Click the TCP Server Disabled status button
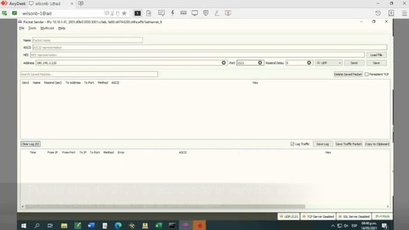This screenshot has height=230, width=409. click(x=318, y=217)
